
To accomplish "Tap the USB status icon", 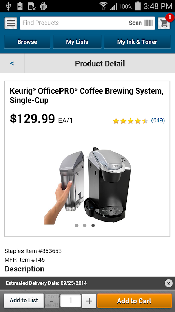I will click(8, 6).
